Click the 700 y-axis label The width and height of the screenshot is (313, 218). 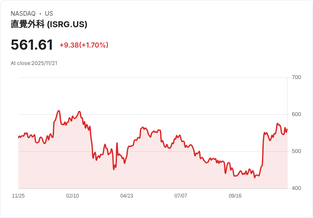[296, 77]
